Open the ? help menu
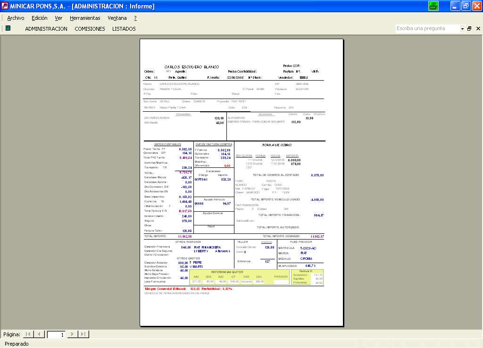Image resolution: width=483 pixels, height=348 pixels. point(135,18)
